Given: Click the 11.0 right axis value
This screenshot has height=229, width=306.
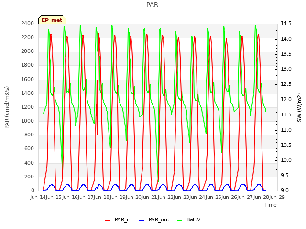Looking at the screenshot, I should click(x=286, y=130).
